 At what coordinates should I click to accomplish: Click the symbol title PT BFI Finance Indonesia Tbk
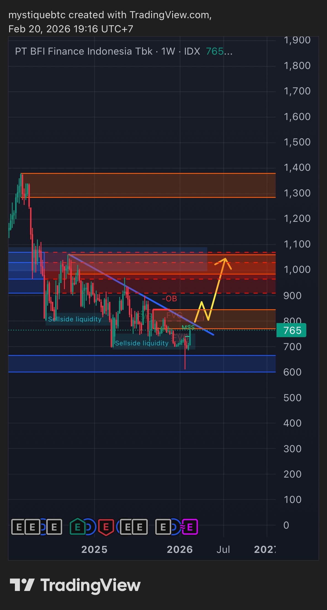click(x=84, y=51)
